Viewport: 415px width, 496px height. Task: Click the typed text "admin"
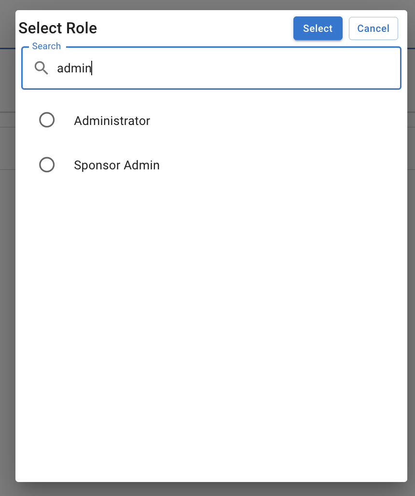pos(74,68)
